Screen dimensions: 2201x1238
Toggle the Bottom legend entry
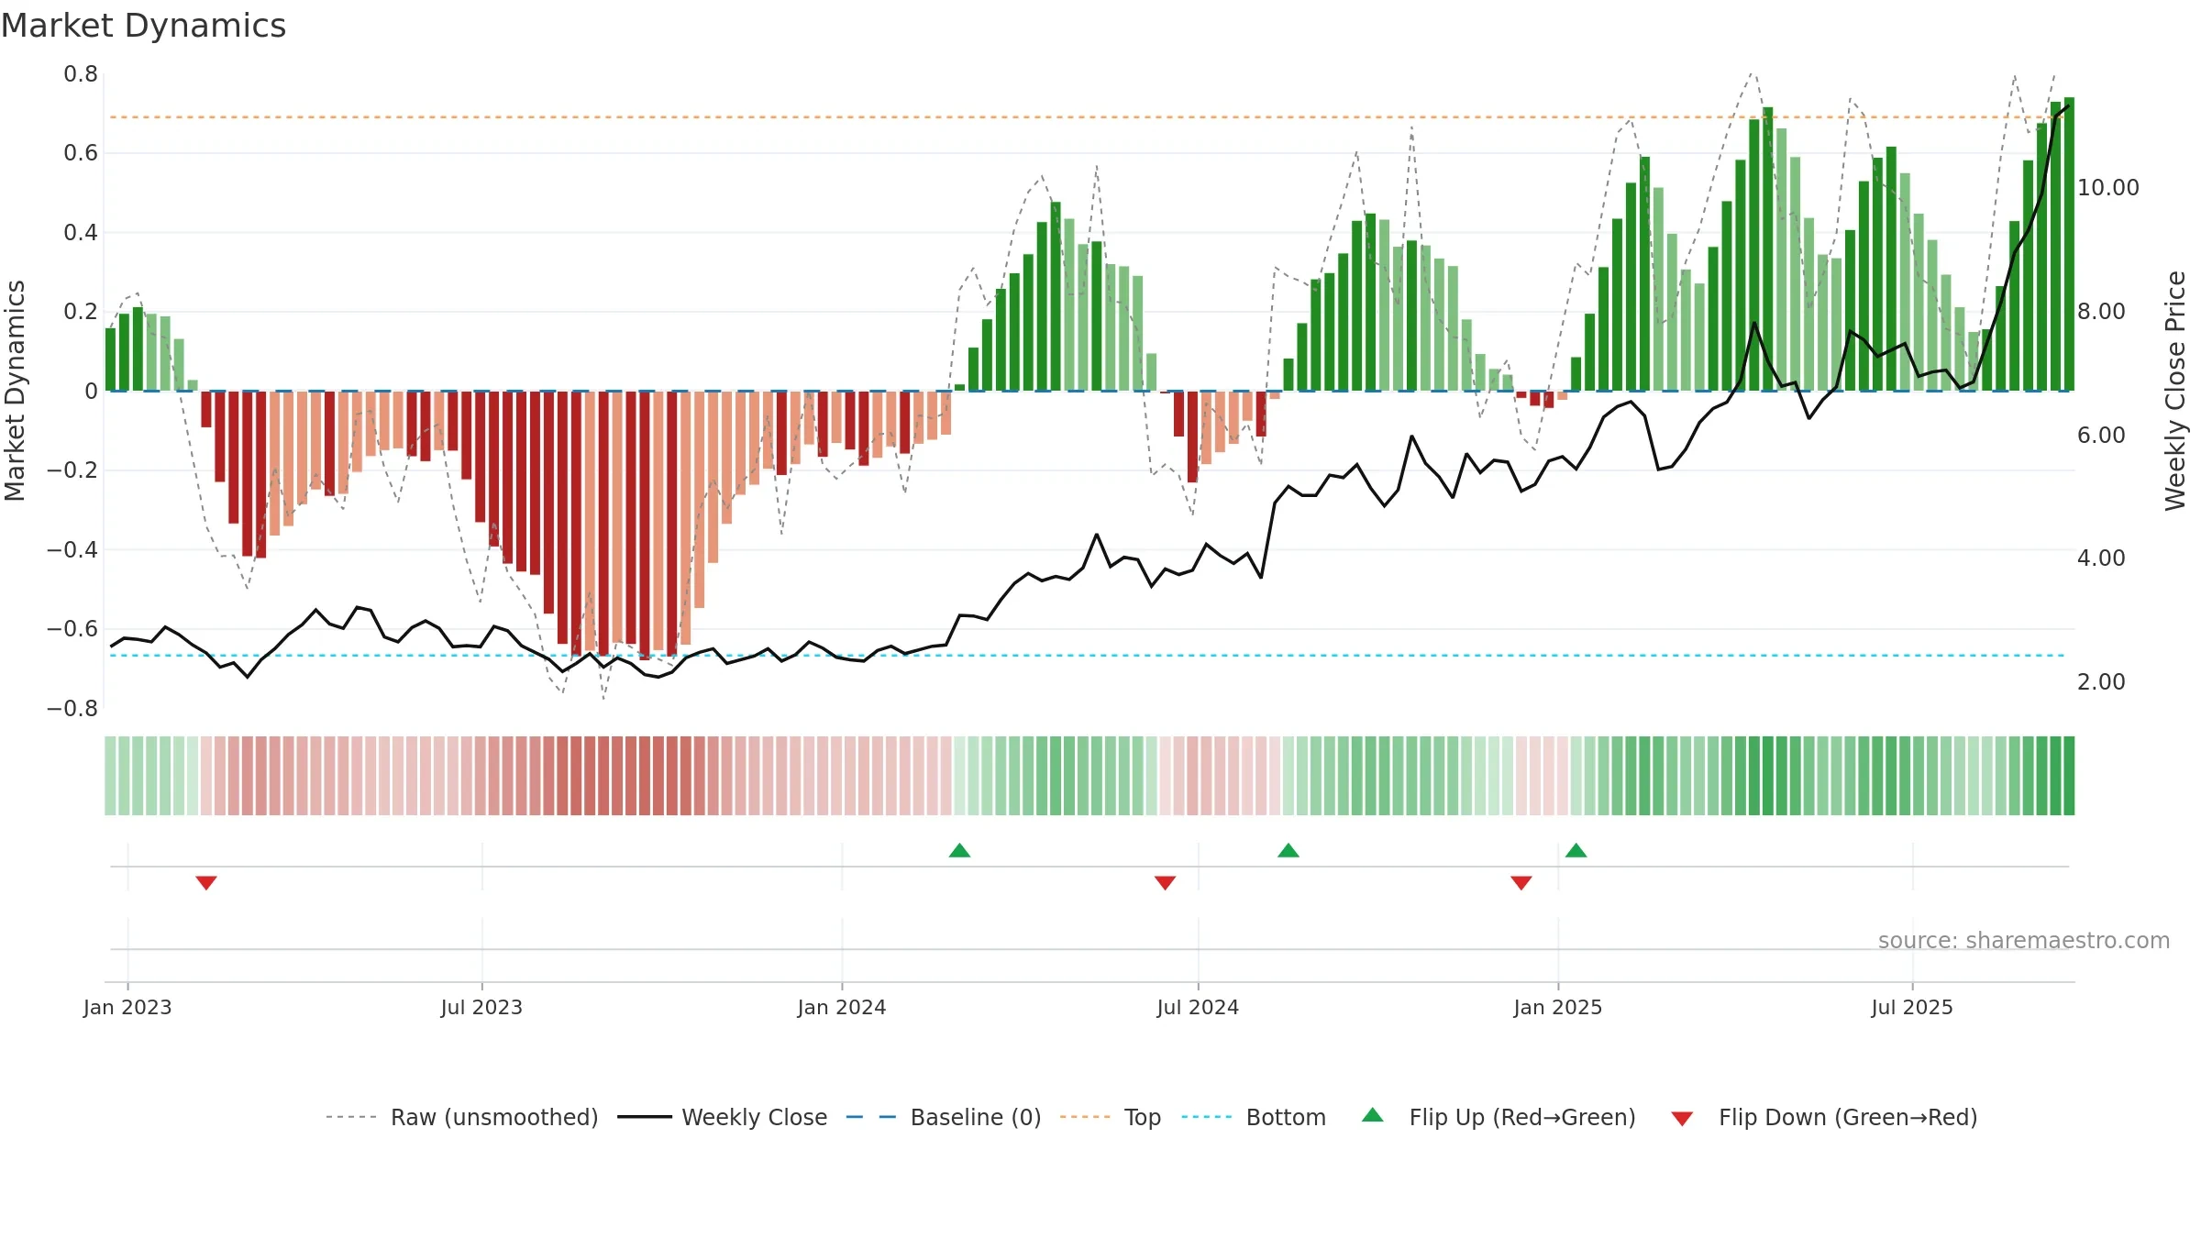click(x=1254, y=1117)
